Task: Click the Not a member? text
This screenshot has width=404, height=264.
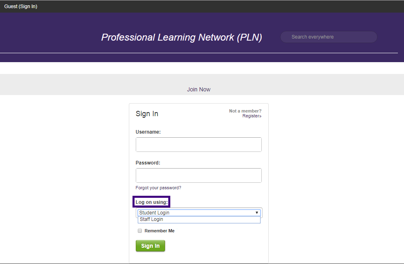Action: [245, 111]
